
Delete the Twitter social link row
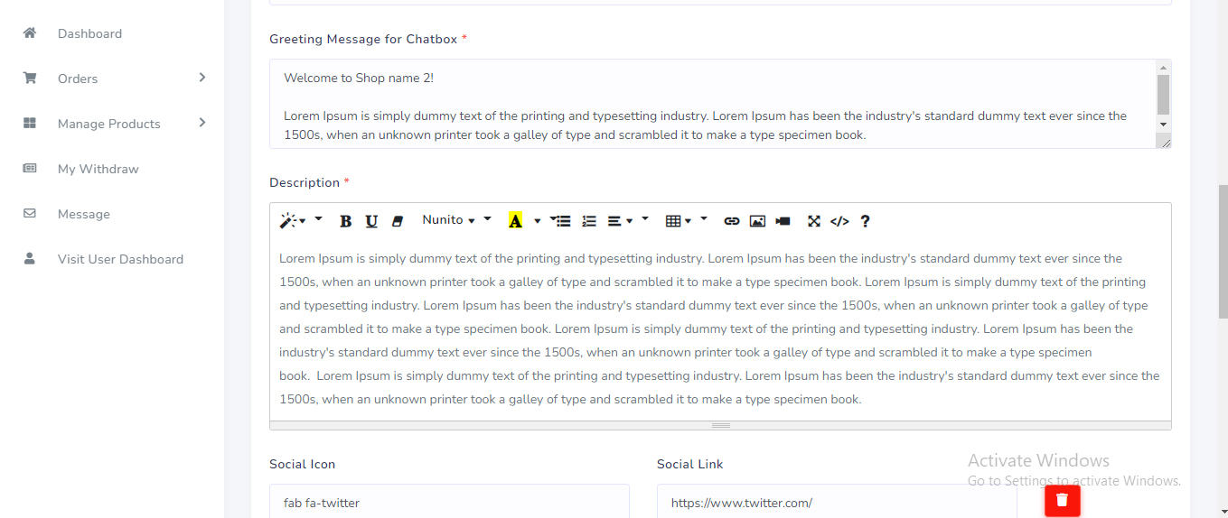tap(1062, 500)
